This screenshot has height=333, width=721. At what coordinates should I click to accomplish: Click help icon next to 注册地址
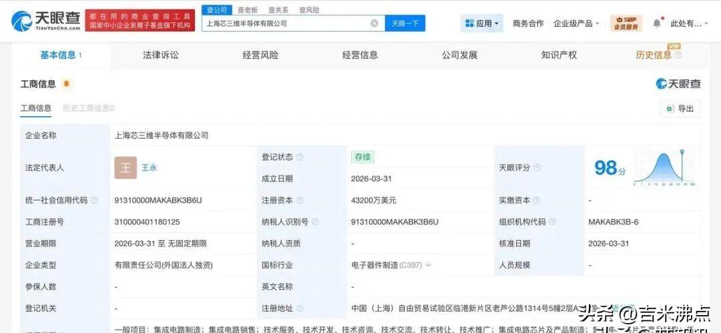click(300, 308)
